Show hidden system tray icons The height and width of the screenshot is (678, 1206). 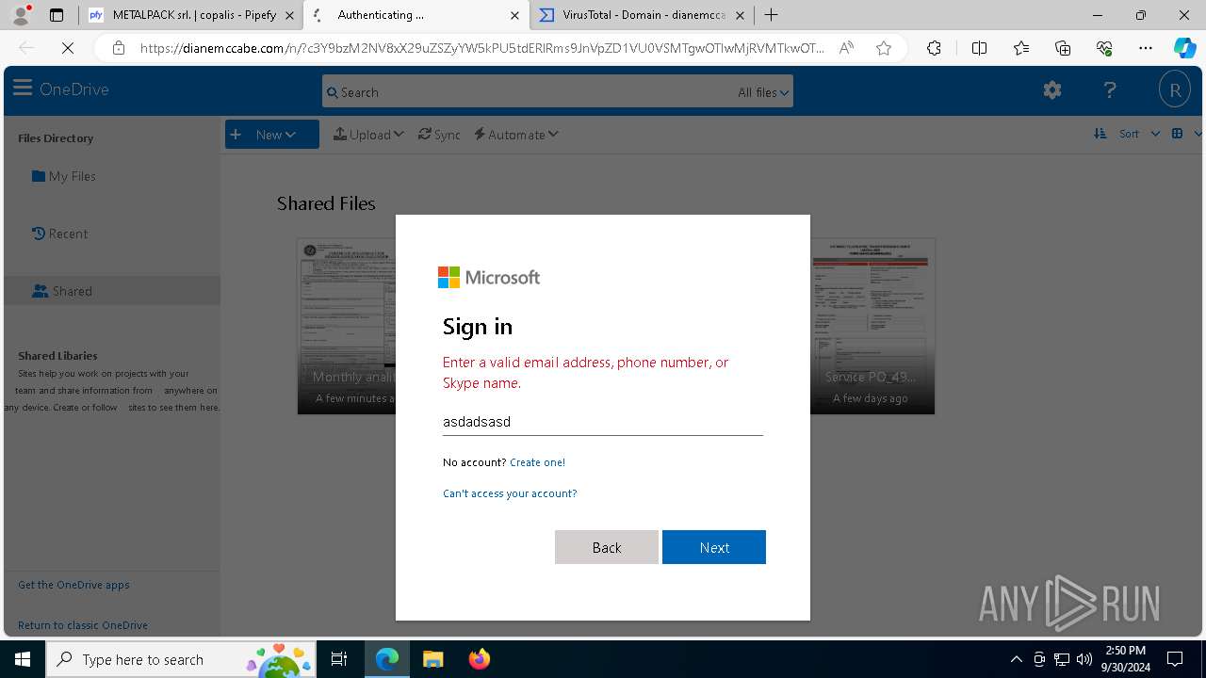pyautogui.click(x=1016, y=659)
